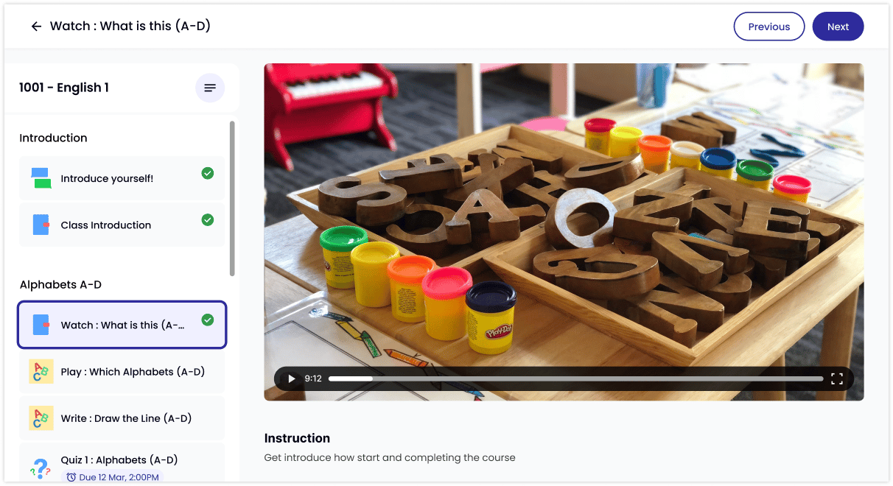Select Quiz 1 : Alphabets (A-D) item
The height and width of the screenshot is (486, 893).
tap(122, 462)
